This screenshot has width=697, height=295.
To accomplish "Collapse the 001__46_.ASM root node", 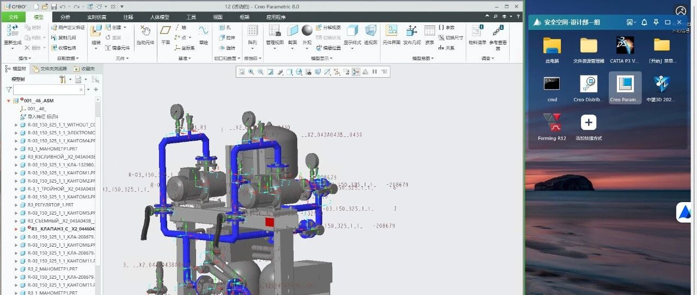I will pyautogui.click(x=8, y=101).
